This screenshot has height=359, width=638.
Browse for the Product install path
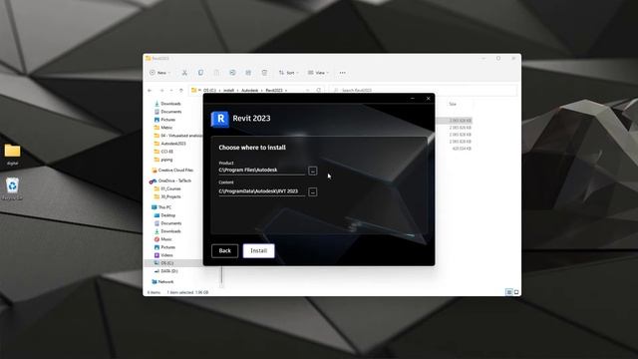(312, 171)
